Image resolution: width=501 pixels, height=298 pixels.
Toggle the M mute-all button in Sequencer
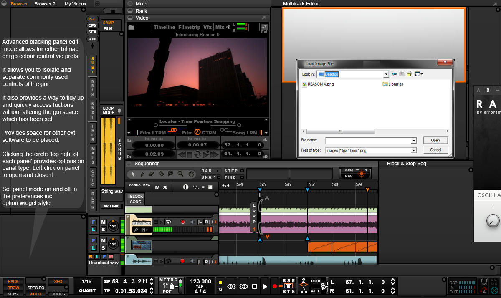tap(157, 187)
